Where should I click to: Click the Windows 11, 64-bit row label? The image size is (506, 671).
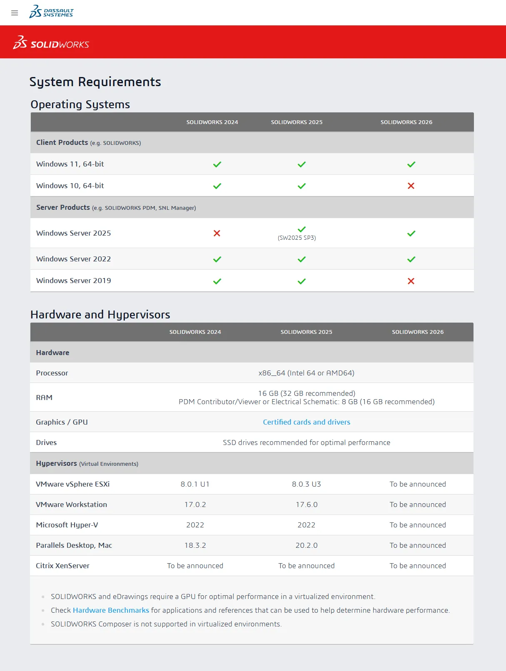point(70,164)
